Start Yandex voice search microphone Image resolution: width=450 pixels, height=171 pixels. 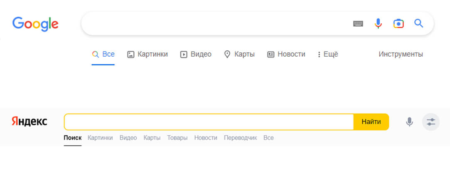click(410, 122)
